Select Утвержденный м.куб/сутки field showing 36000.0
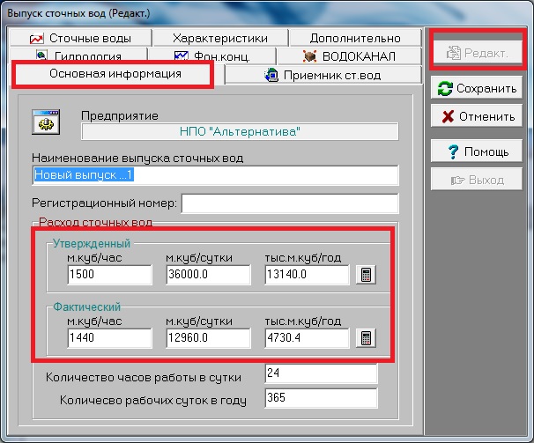The height and width of the screenshot is (443, 534). (208, 275)
